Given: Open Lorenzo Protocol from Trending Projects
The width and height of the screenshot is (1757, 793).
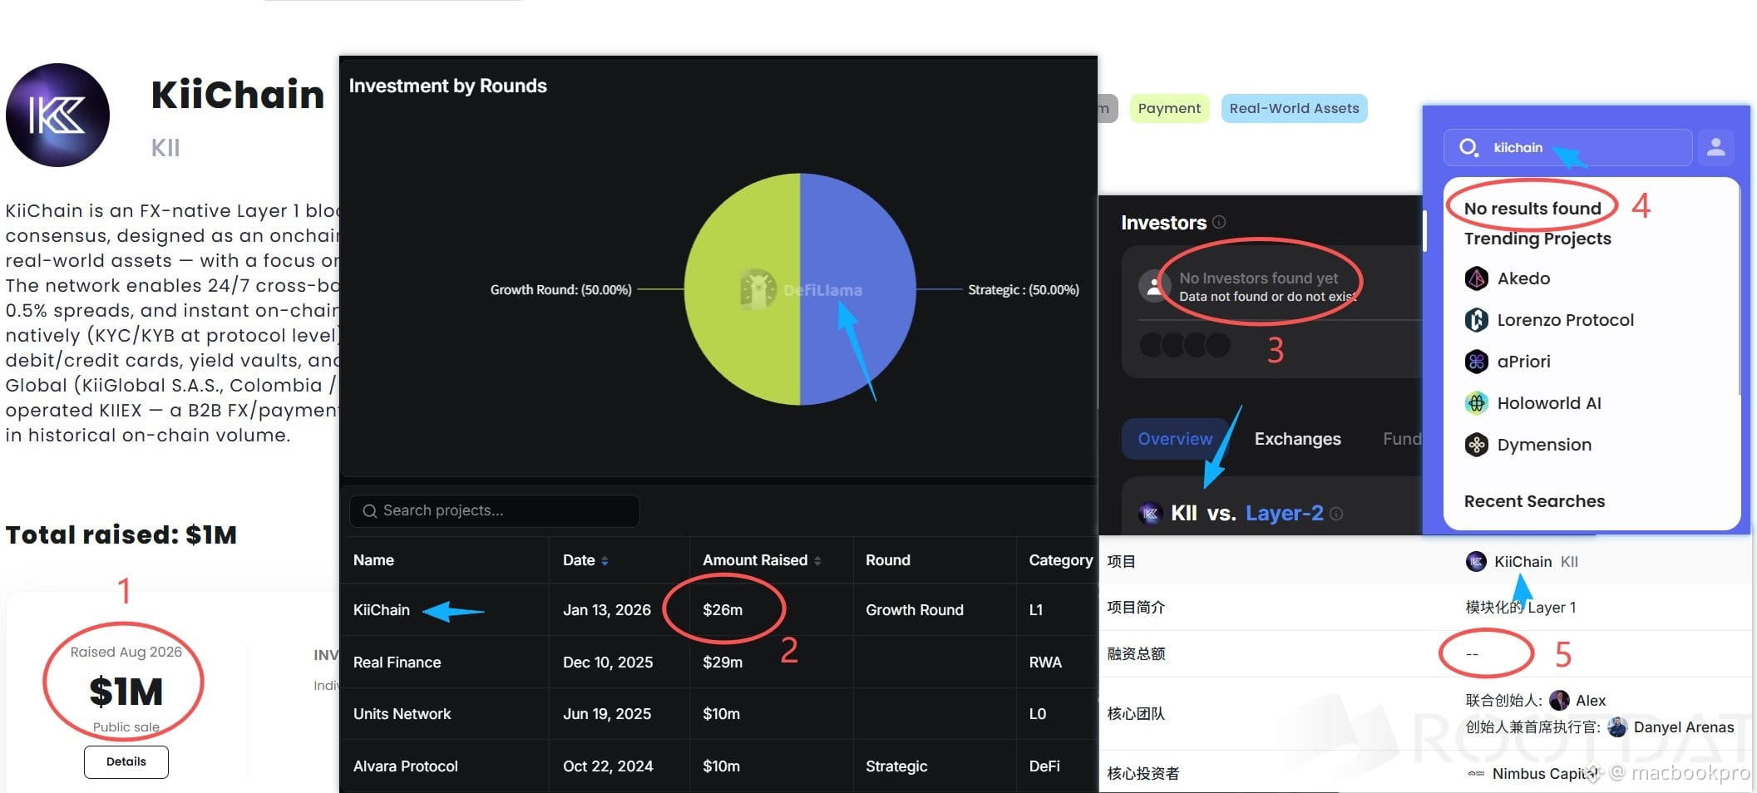Looking at the screenshot, I should tap(1565, 320).
